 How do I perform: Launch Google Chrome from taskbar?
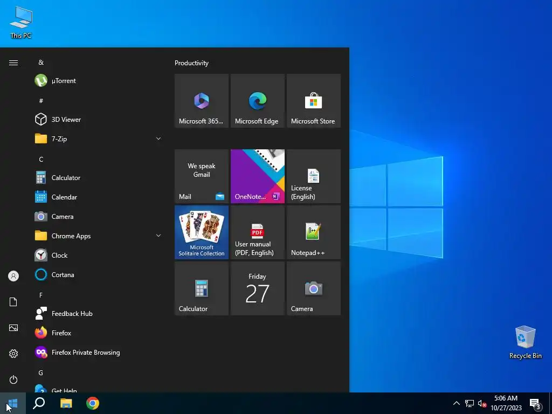pos(93,403)
